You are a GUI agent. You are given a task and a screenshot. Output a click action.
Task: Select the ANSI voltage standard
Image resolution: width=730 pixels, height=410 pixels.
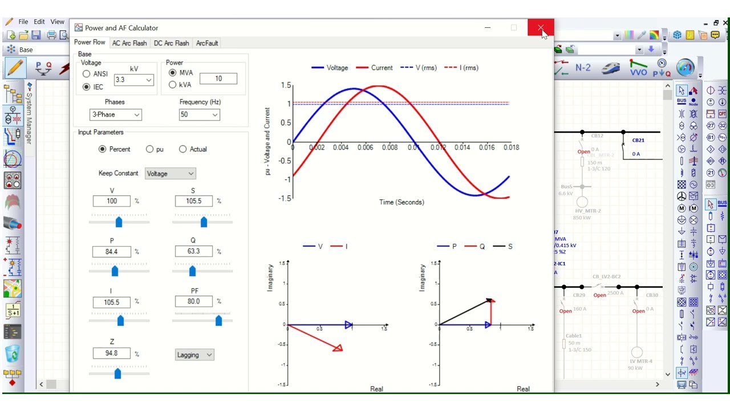(x=87, y=74)
